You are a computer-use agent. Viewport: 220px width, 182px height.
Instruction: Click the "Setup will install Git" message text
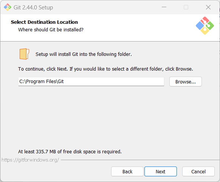click(x=84, y=54)
